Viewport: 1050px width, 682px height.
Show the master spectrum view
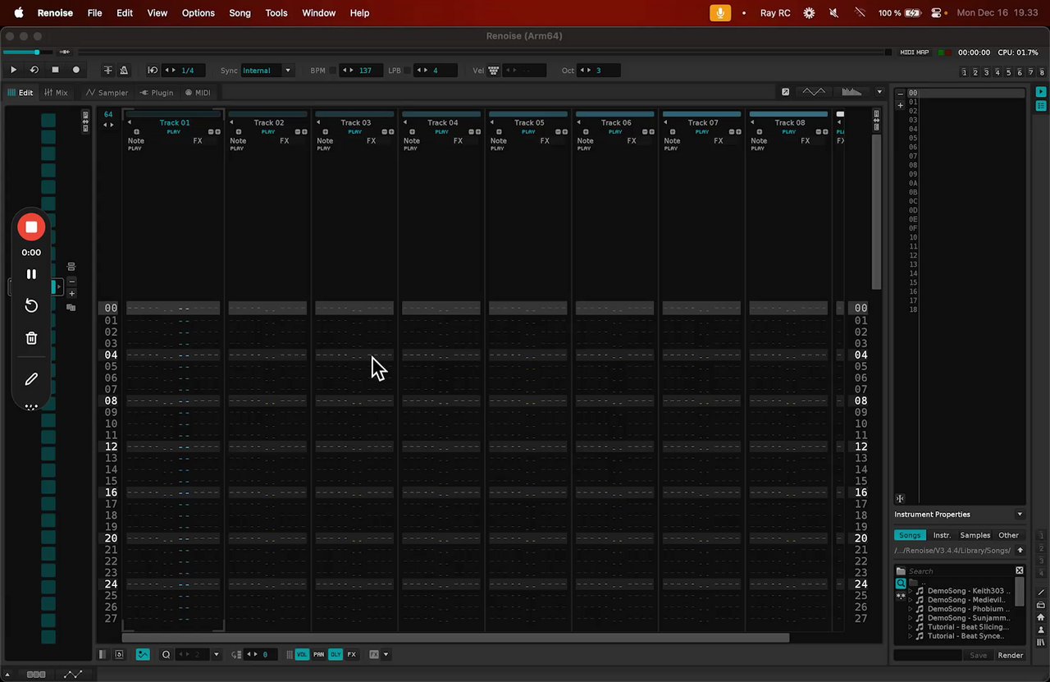point(853,92)
